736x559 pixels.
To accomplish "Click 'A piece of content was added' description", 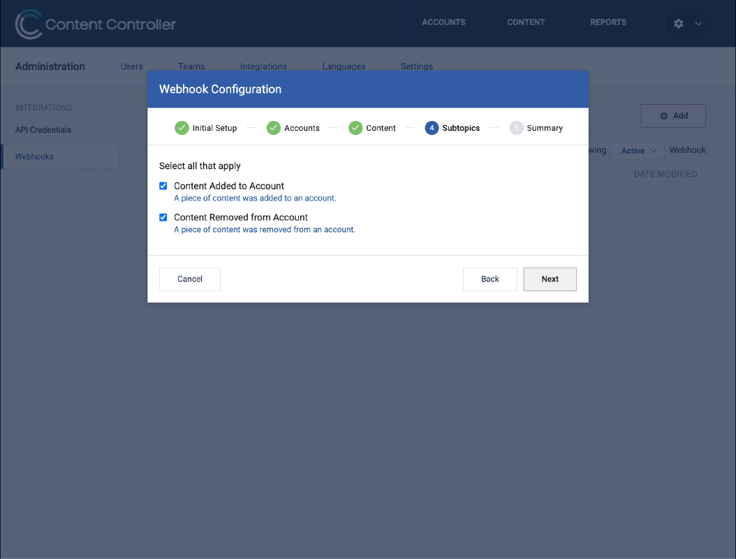I will (255, 198).
